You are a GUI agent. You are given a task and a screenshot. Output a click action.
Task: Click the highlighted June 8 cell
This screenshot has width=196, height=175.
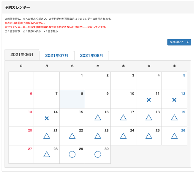click(72, 99)
